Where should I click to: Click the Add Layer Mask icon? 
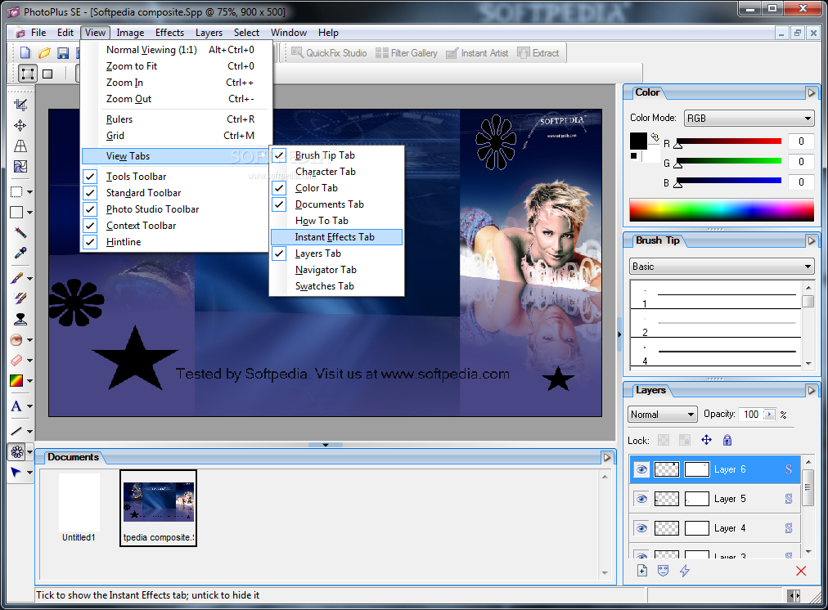[x=664, y=571]
